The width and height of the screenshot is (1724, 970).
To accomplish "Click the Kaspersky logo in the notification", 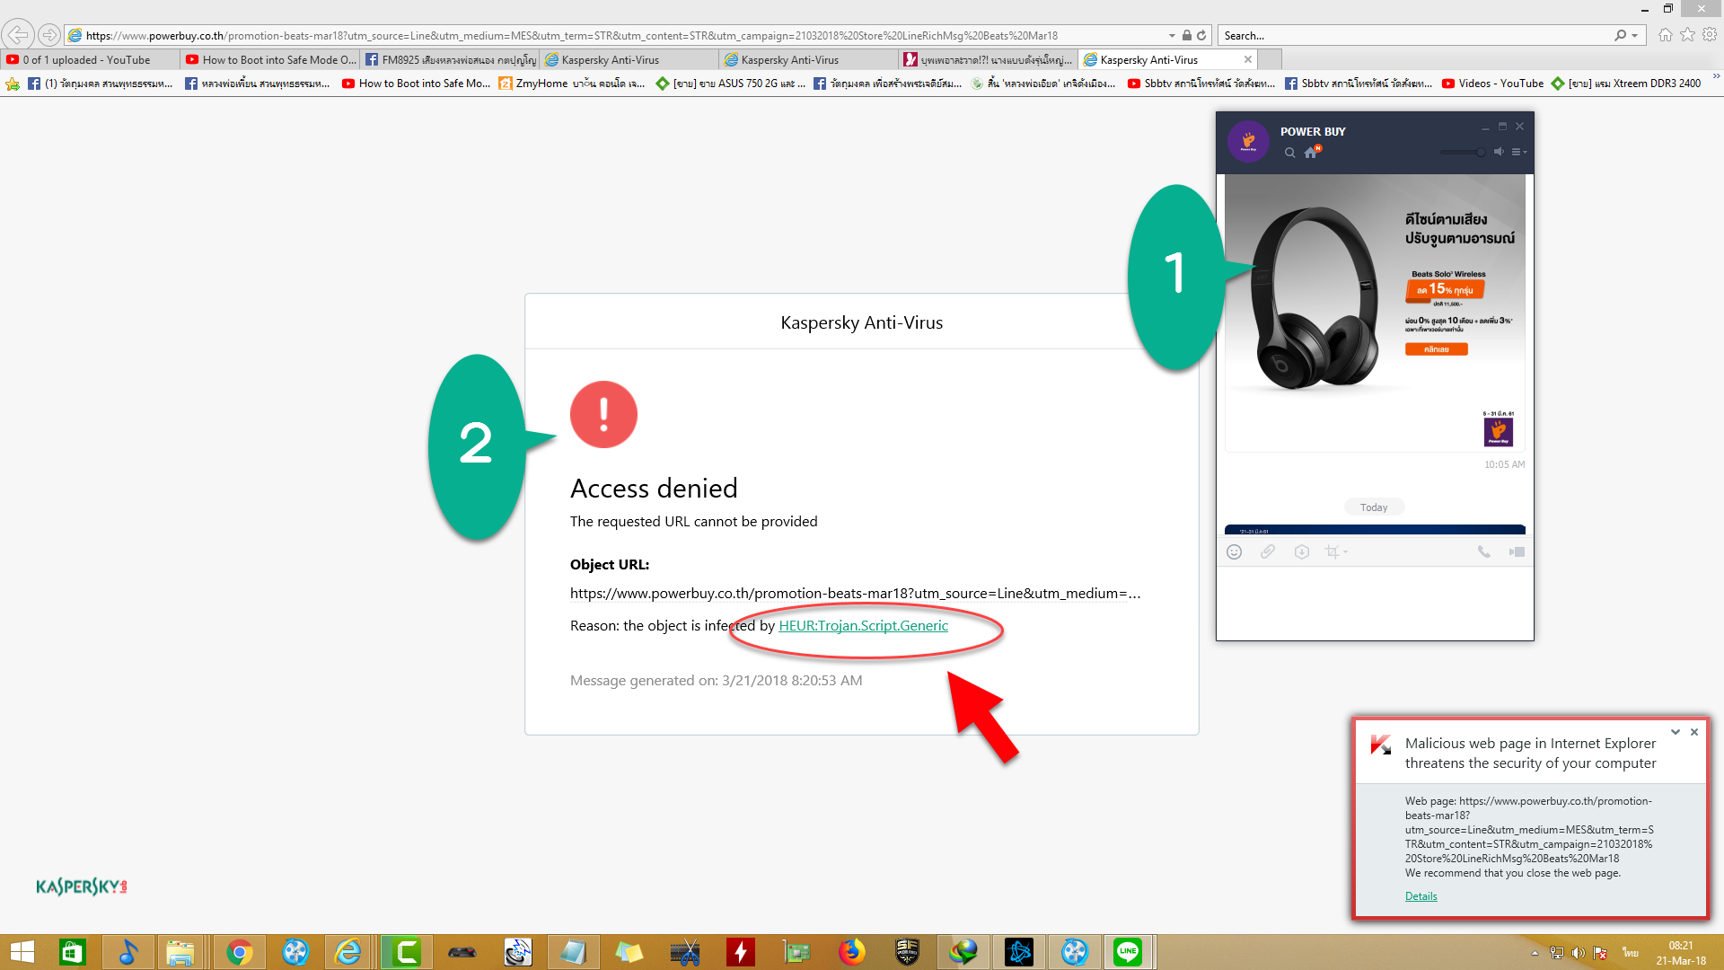I will pyautogui.click(x=1381, y=745).
